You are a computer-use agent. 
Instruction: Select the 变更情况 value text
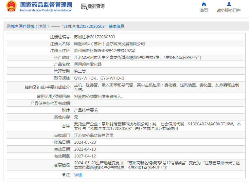157,165
